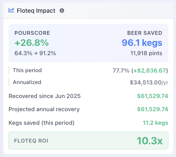
Task: Click the This period row label
Action: [x=27, y=70]
